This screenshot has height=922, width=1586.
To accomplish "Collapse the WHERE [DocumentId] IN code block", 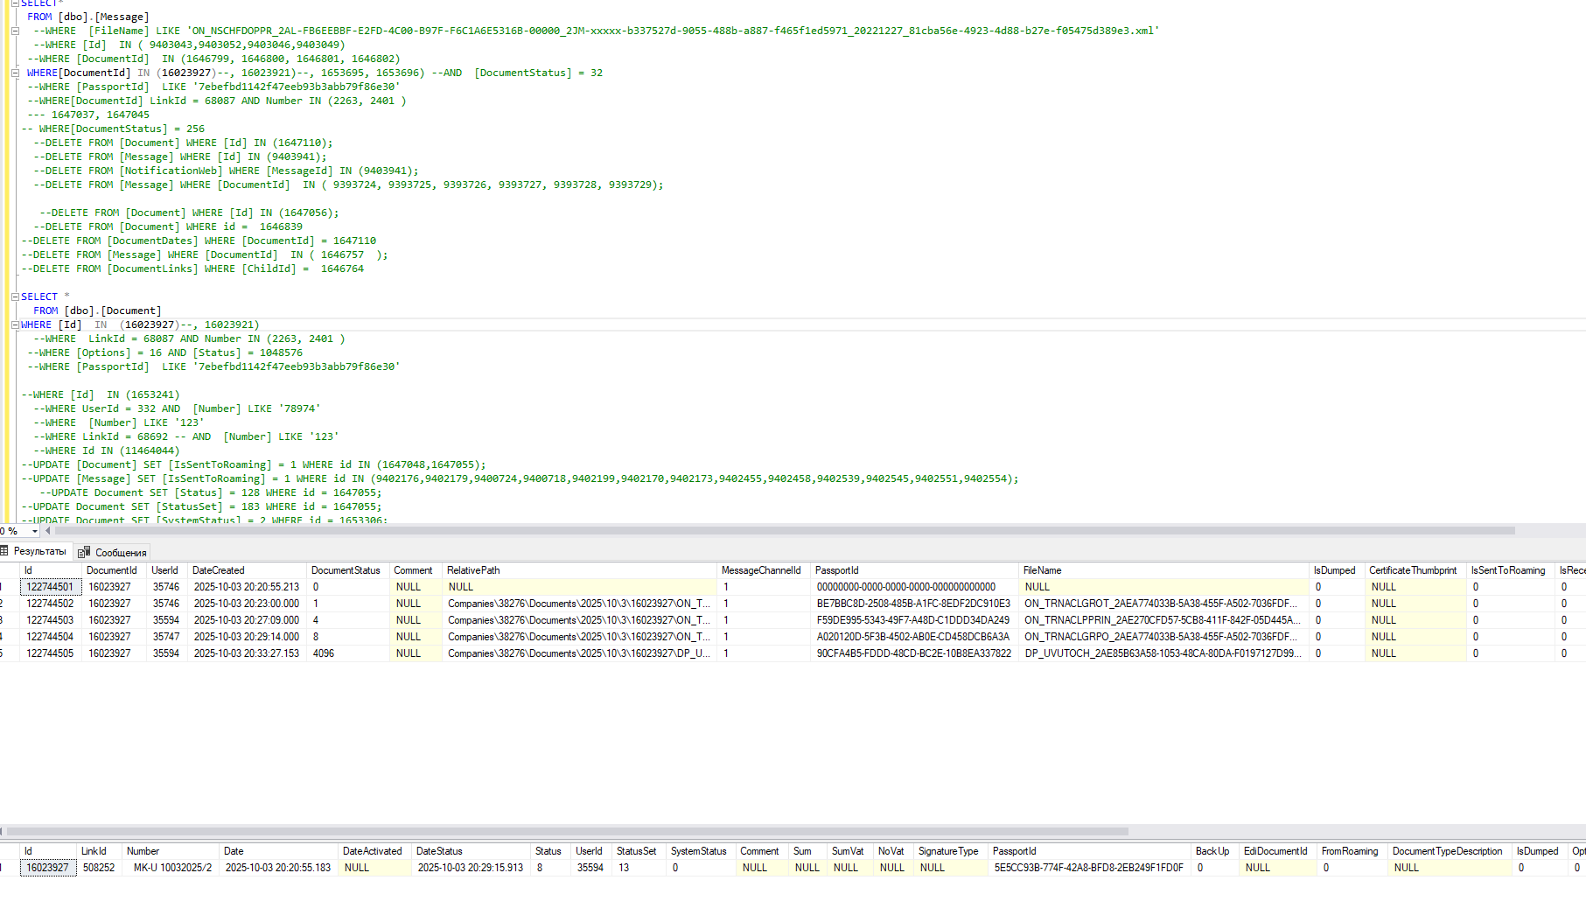I will [15, 73].
